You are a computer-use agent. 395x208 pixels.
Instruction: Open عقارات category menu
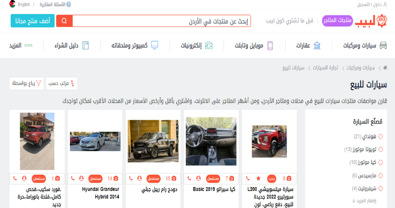308,46
